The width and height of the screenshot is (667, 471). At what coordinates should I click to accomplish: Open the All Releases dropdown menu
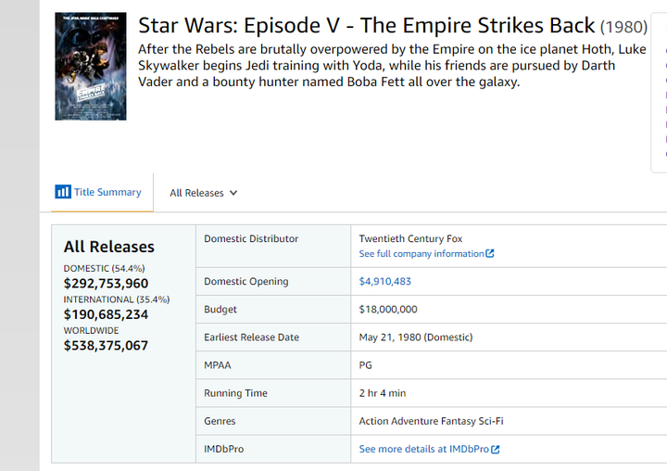[x=203, y=193]
